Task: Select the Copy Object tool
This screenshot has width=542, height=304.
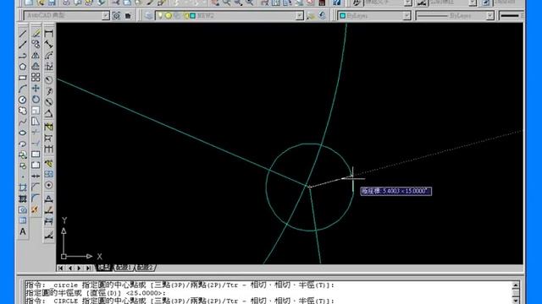Action: point(36,45)
